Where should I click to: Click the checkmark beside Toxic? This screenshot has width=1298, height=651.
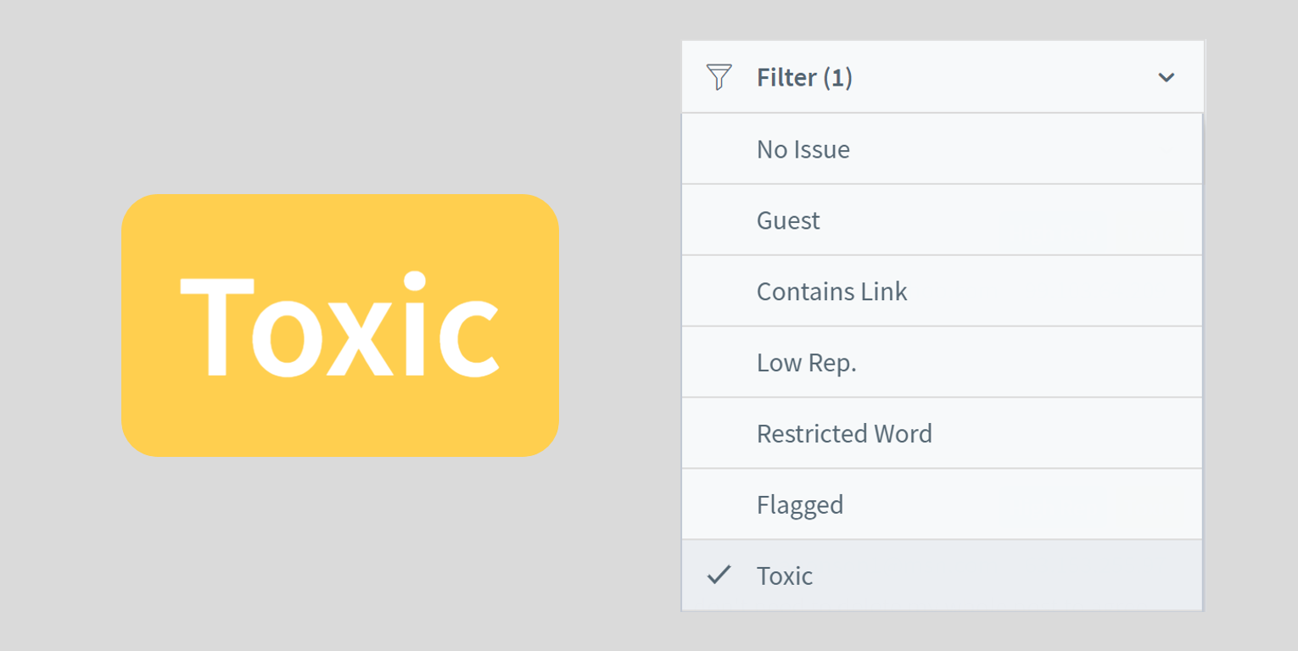[720, 576]
